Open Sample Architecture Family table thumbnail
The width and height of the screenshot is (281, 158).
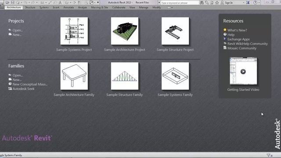tap(74, 76)
